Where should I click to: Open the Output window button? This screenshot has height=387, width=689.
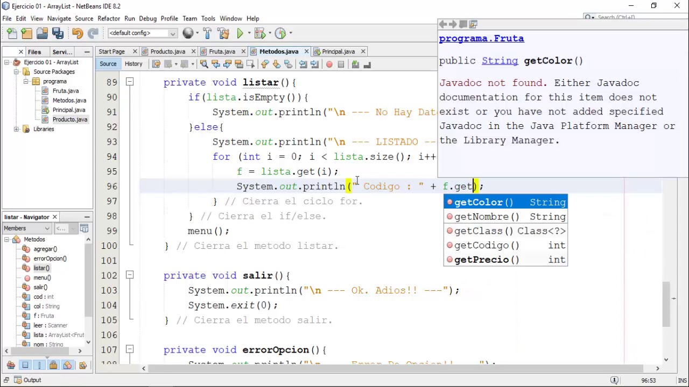pyautogui.click(x=27, y=380)
